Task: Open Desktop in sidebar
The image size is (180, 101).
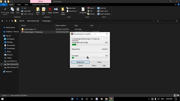Action: [x=10, y=42]
